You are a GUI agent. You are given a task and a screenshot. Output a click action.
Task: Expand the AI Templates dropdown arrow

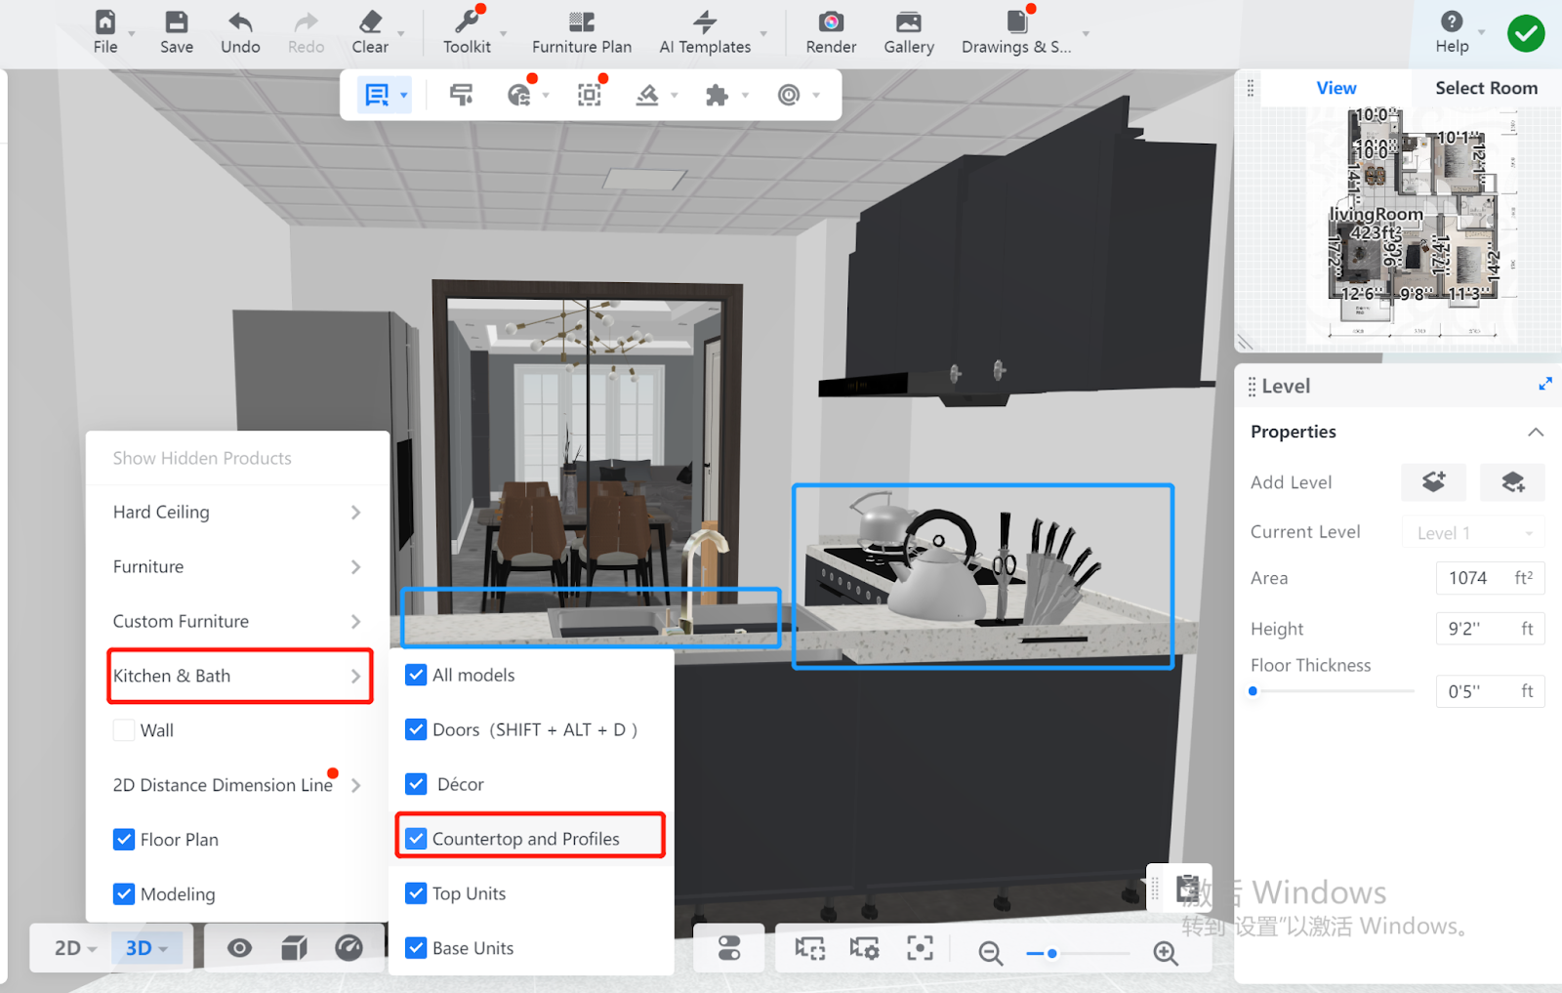[763, 34]
